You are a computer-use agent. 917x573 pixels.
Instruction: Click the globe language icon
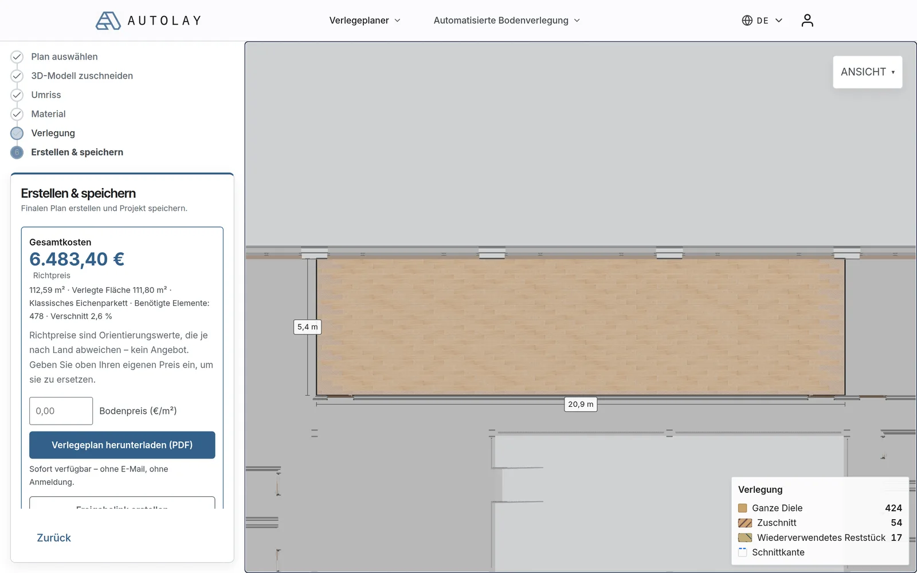747,21
